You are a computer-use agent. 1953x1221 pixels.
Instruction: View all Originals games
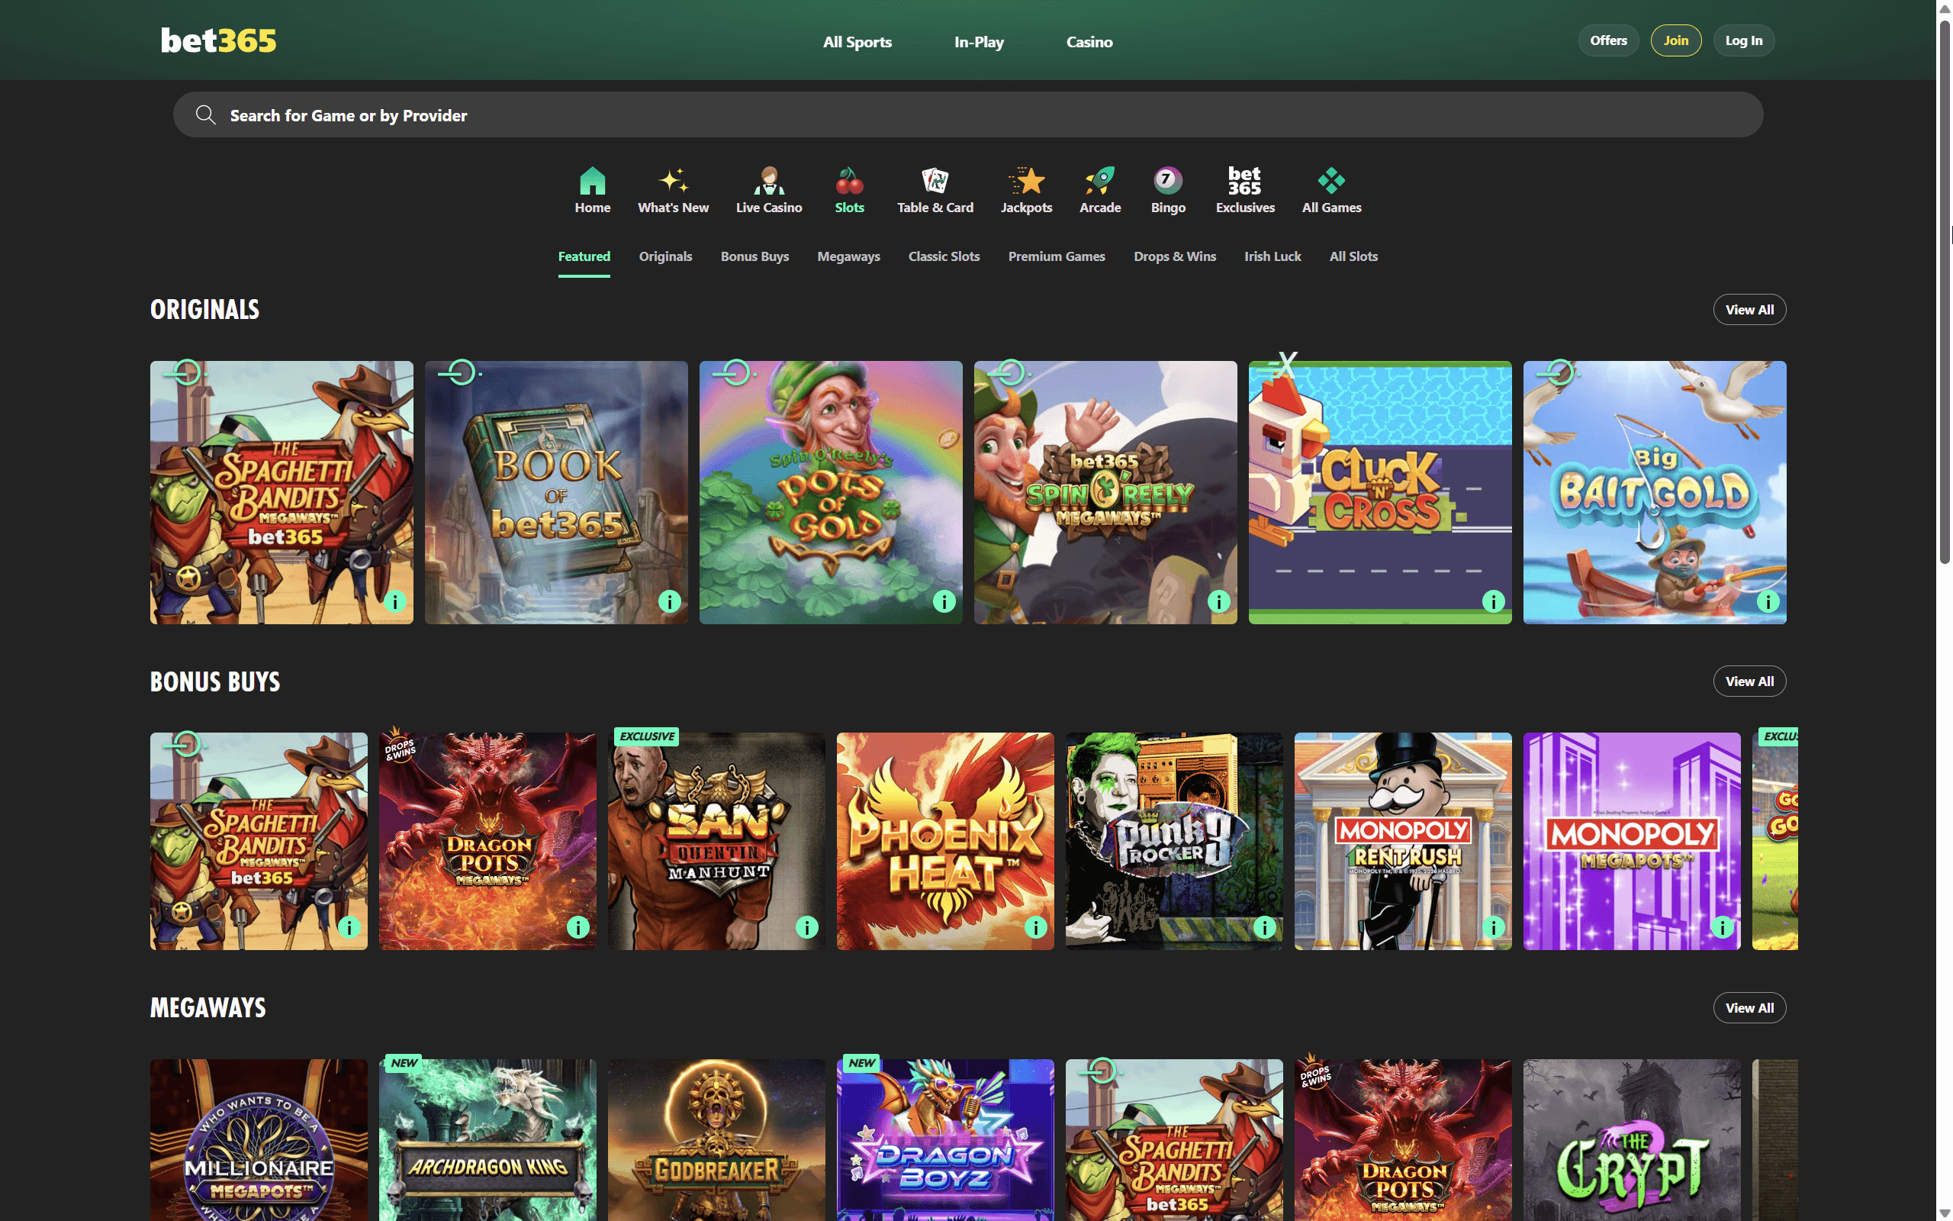point(1749,309)
